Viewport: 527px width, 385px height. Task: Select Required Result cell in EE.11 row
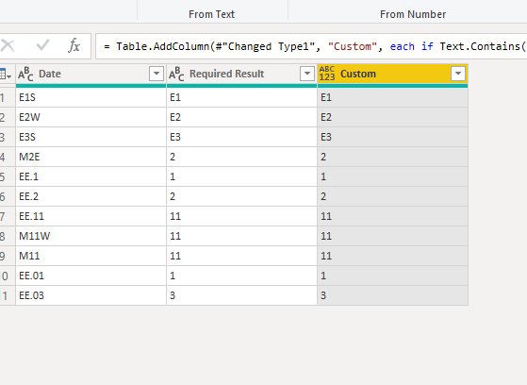241,216
